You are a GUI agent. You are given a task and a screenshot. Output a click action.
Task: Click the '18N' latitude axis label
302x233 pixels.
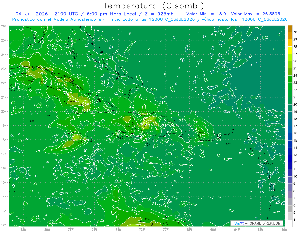(4, 140)
